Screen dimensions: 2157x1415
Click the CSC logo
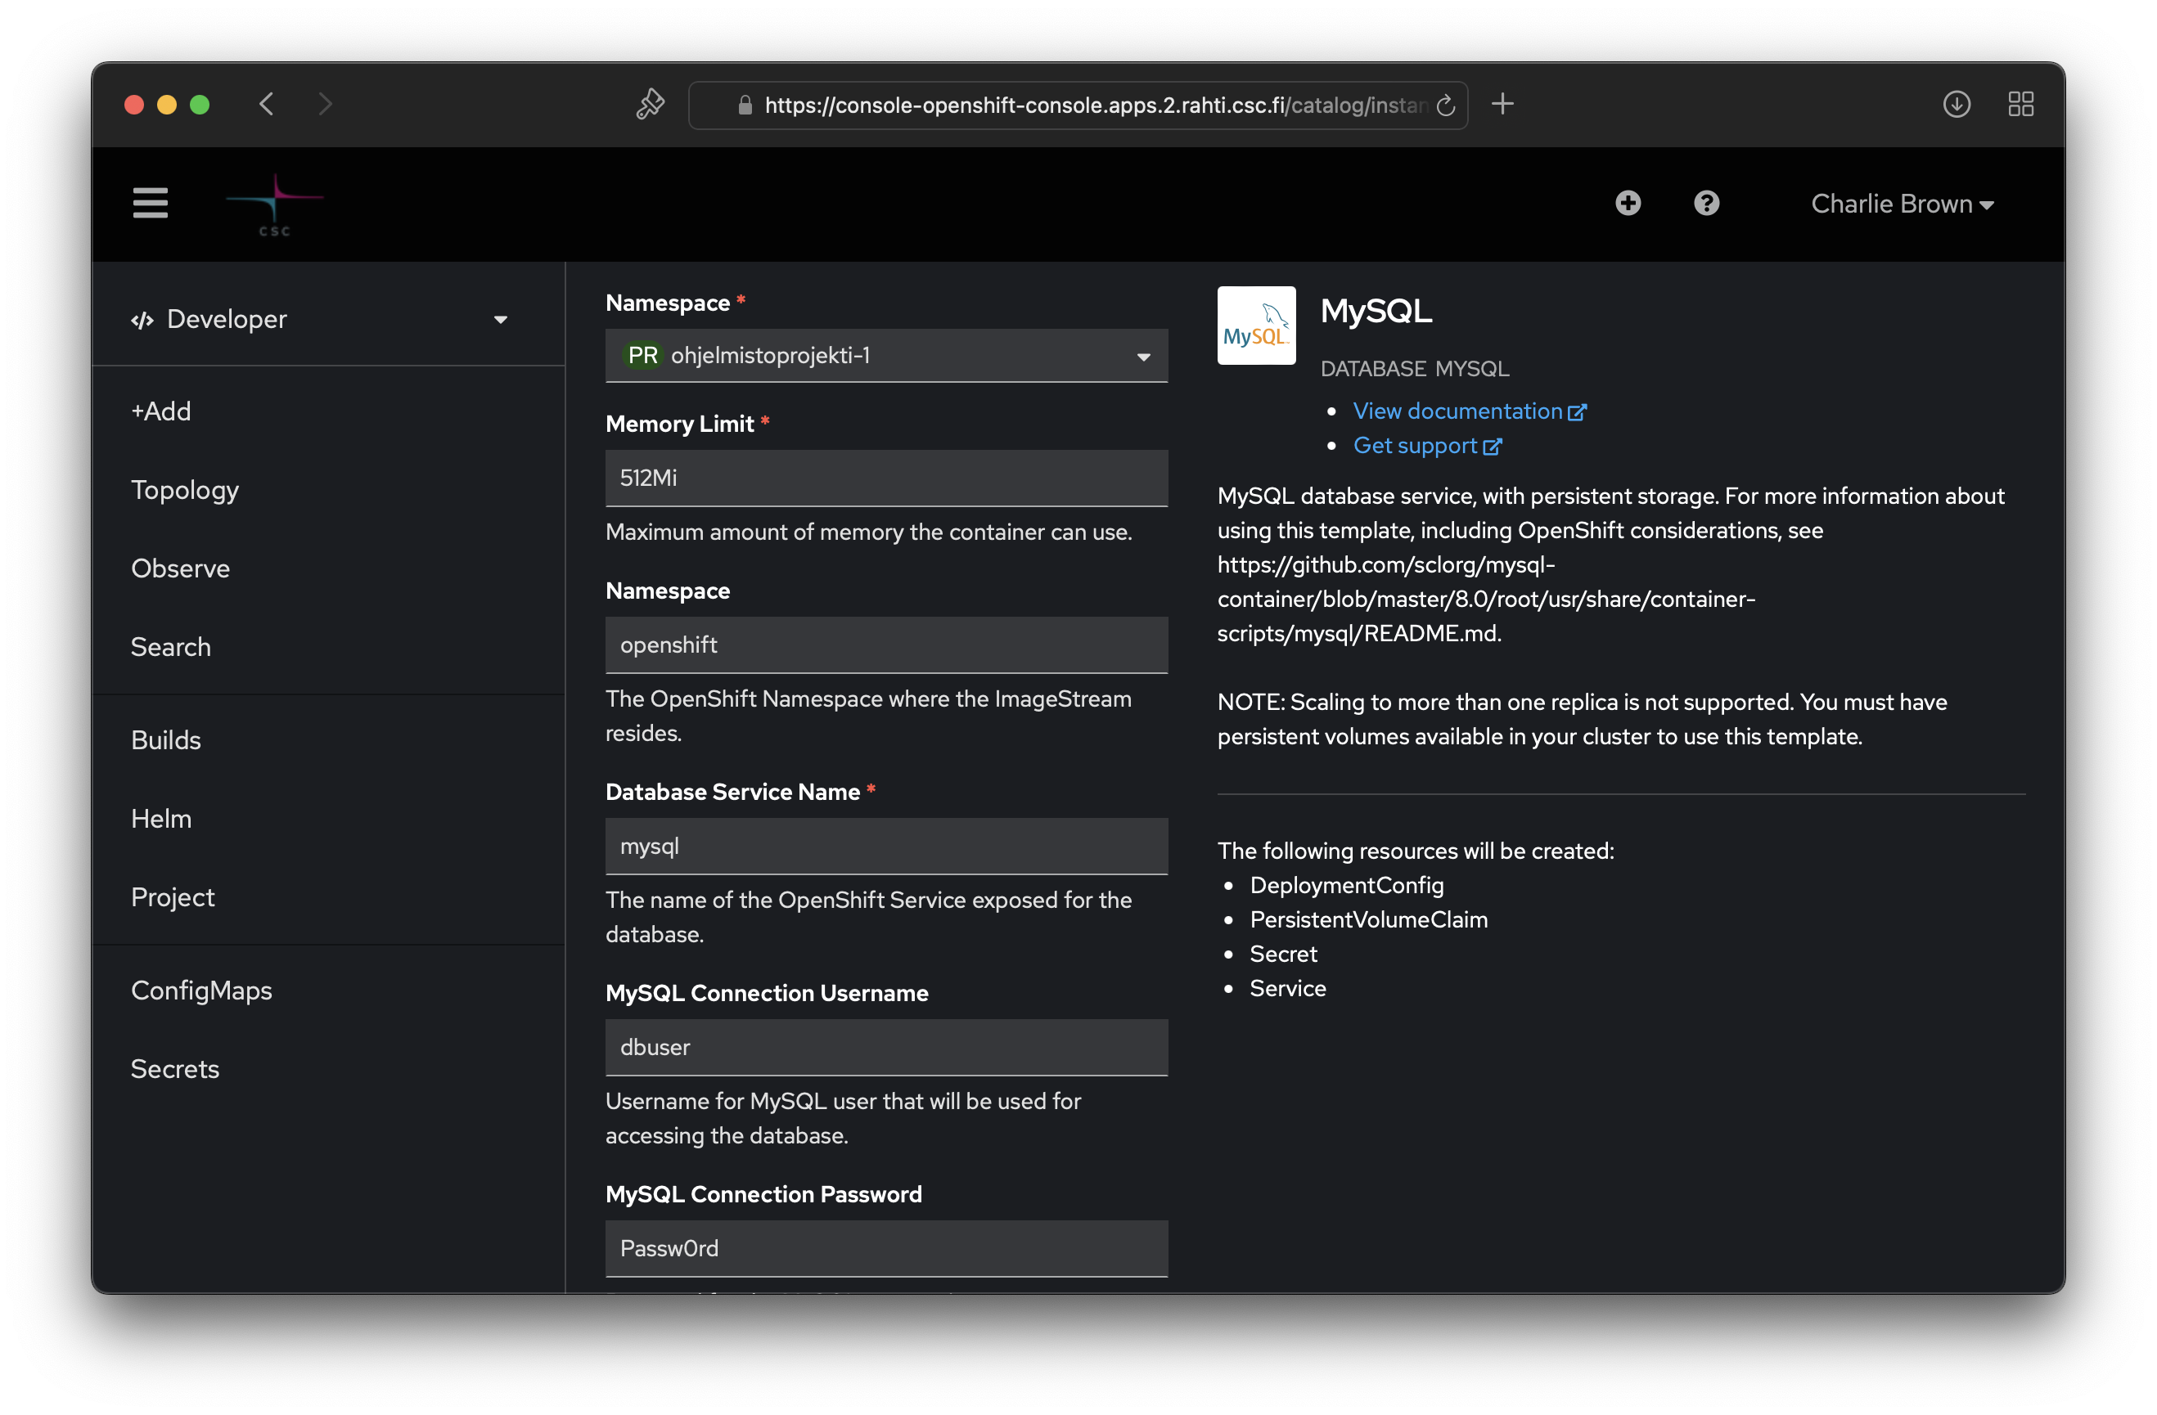pyautogui.click(x=275, y=204)
